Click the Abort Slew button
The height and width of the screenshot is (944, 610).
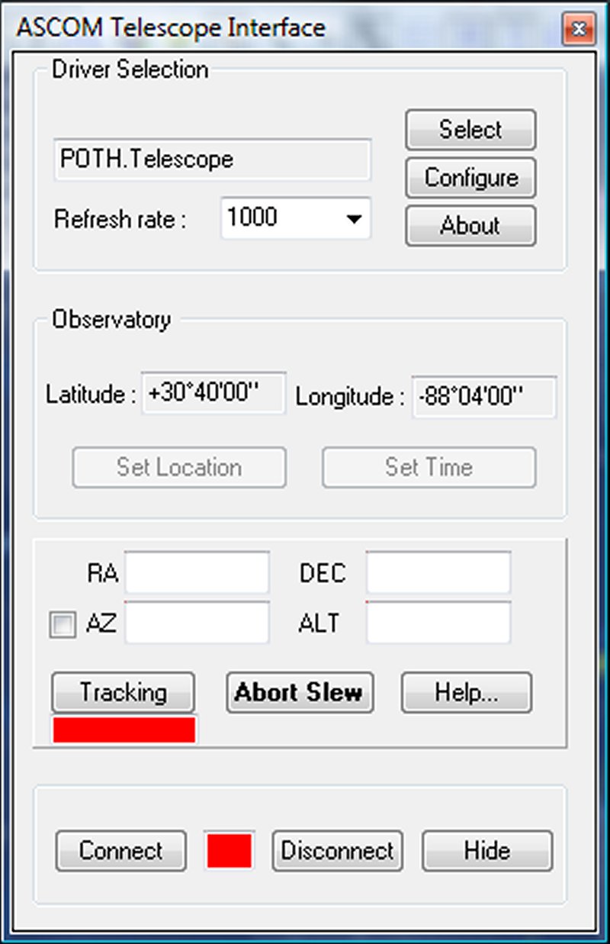300,693
